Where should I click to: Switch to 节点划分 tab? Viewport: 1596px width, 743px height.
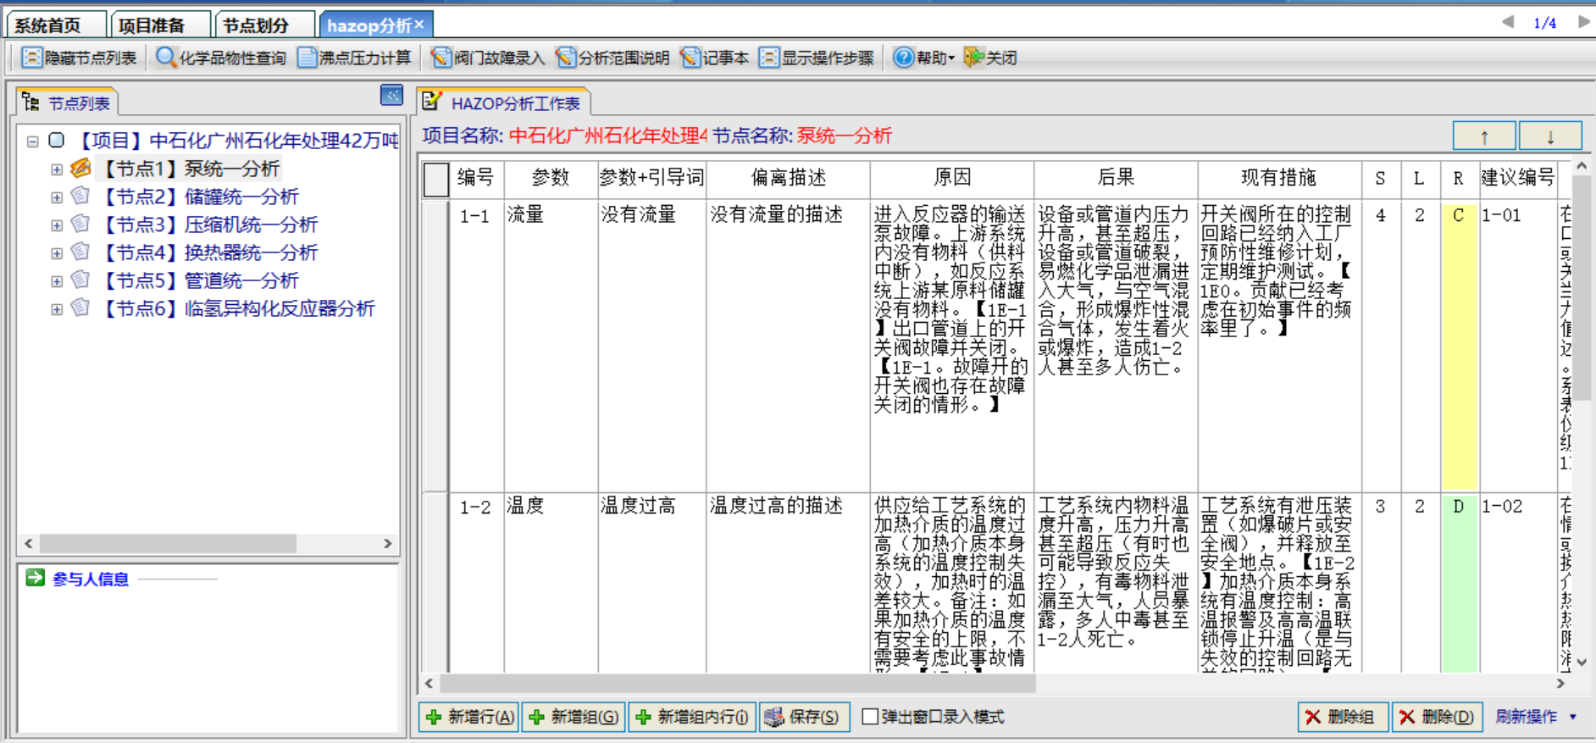(264, 25)
